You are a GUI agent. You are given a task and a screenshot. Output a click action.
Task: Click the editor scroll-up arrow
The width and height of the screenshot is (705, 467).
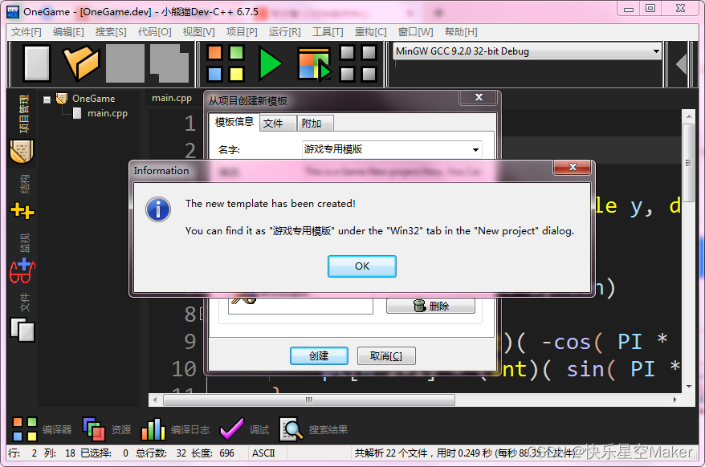tap(688, 116)
